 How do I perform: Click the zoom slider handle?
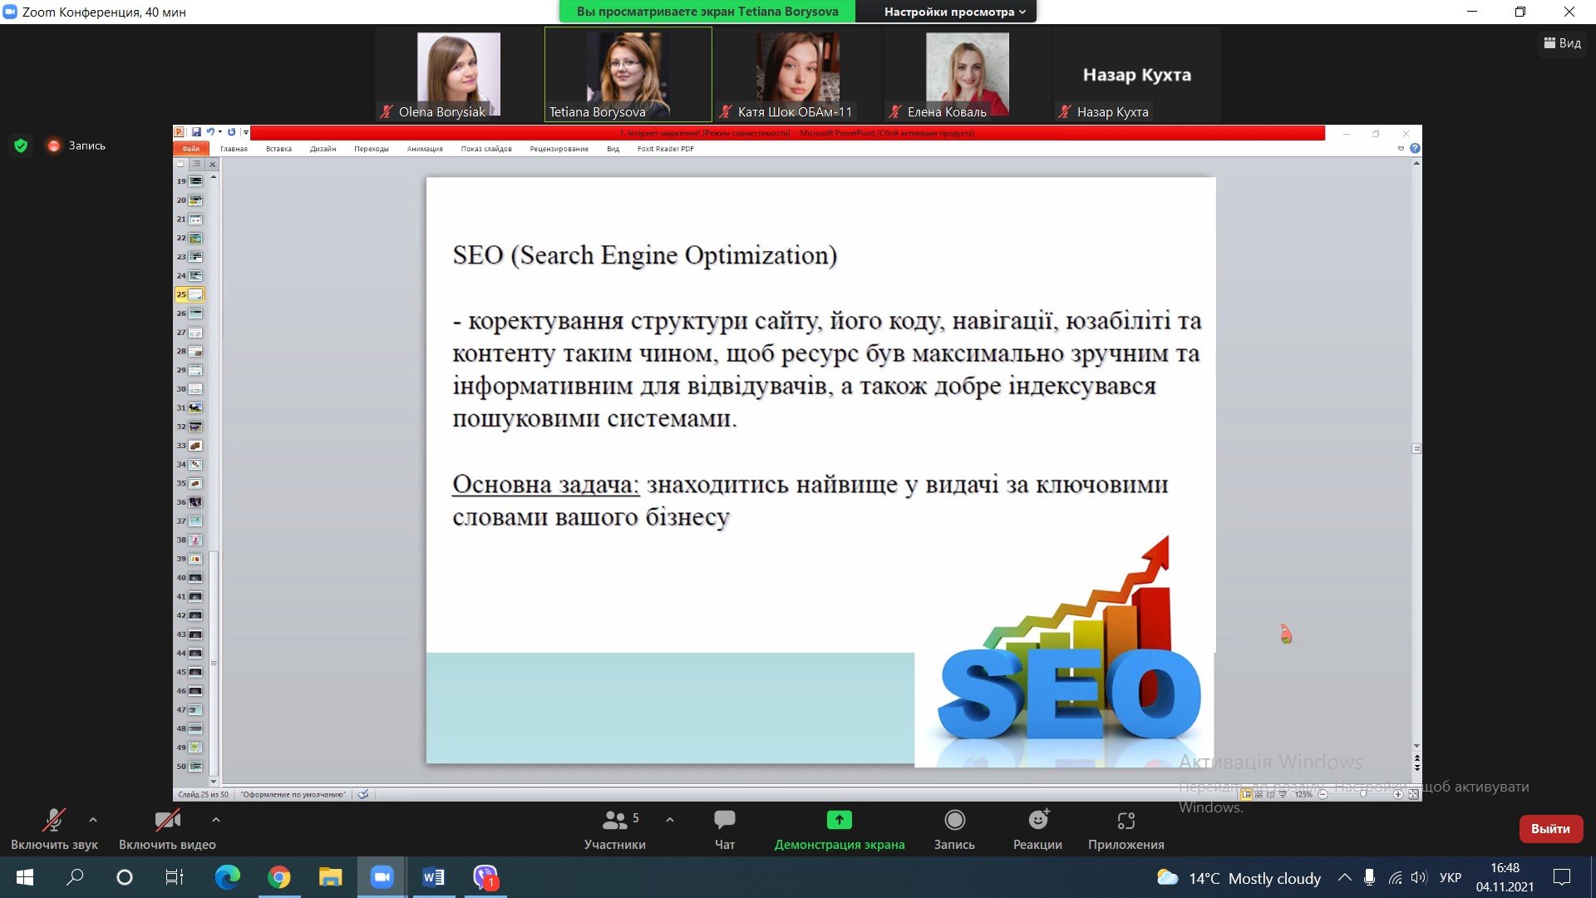click(1362, 794)
